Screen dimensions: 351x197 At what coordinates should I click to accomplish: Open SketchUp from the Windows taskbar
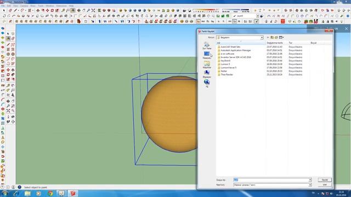pos(73,193)
